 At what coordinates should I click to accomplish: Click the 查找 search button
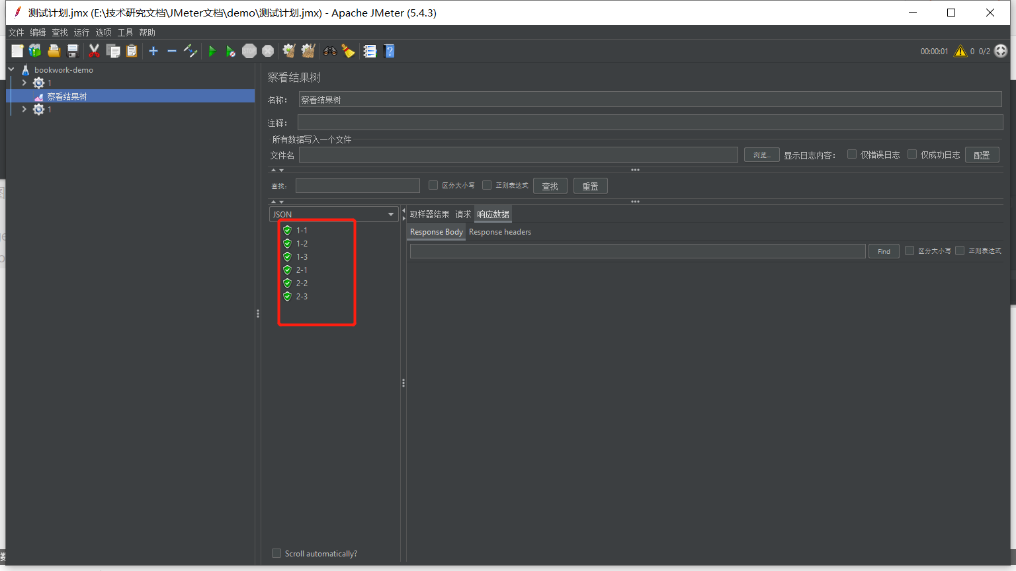(550, 186)
